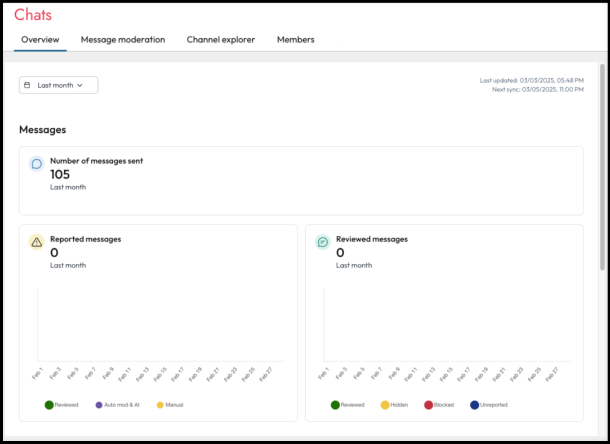The height and width of the screenshot is (444, 610).
Task: Click the Number of messages sent label
Action: click(96, 160)
